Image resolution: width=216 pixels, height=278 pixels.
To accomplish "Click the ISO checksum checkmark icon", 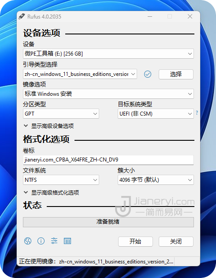I will coord(148,74).
